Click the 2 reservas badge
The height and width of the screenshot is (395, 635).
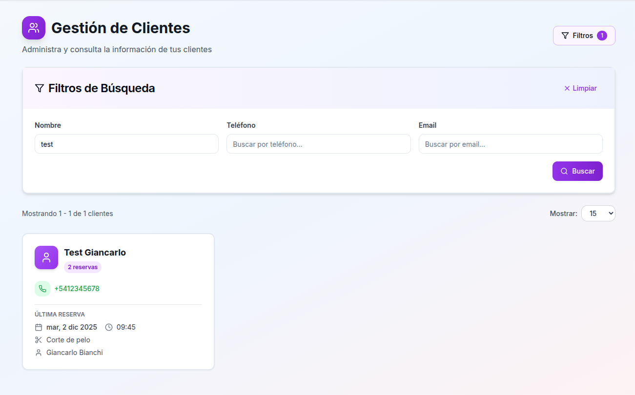coord(82,267)
